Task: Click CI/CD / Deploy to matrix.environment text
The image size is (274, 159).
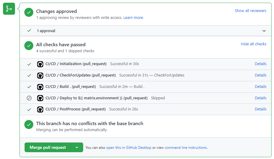Action: pyautogui.click(x=96, y=98)
